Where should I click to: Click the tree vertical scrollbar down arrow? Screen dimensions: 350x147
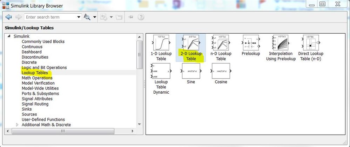pyautogui.click(x=140, y=125)
